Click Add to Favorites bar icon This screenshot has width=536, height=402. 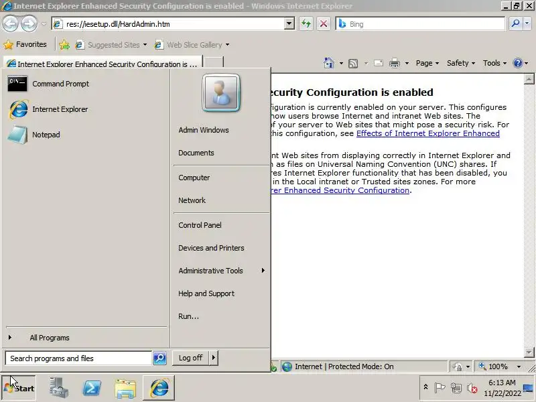click(64, 45)
